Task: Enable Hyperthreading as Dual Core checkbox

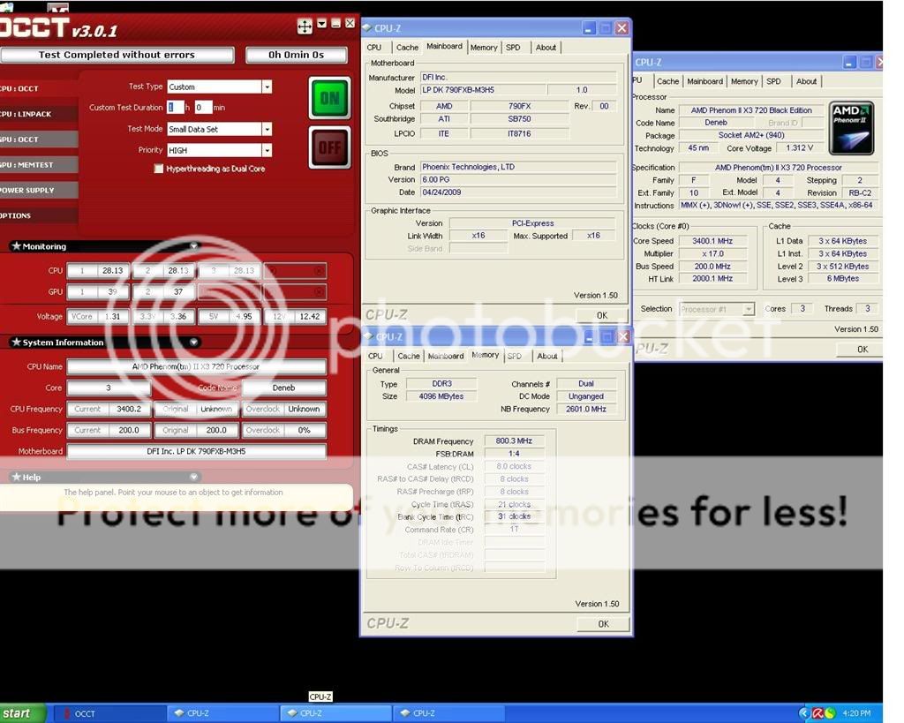Action: 159,169
